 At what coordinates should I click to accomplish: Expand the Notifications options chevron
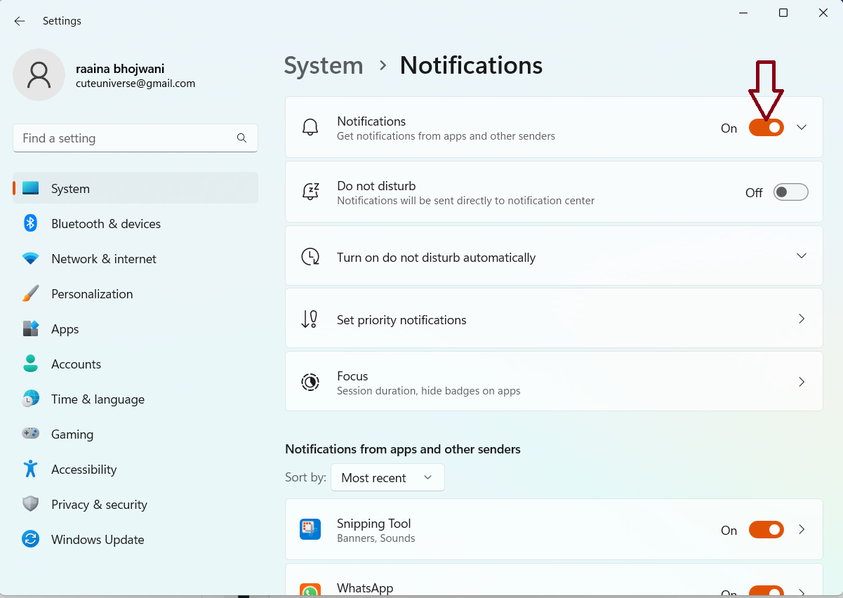click(802, 128)
